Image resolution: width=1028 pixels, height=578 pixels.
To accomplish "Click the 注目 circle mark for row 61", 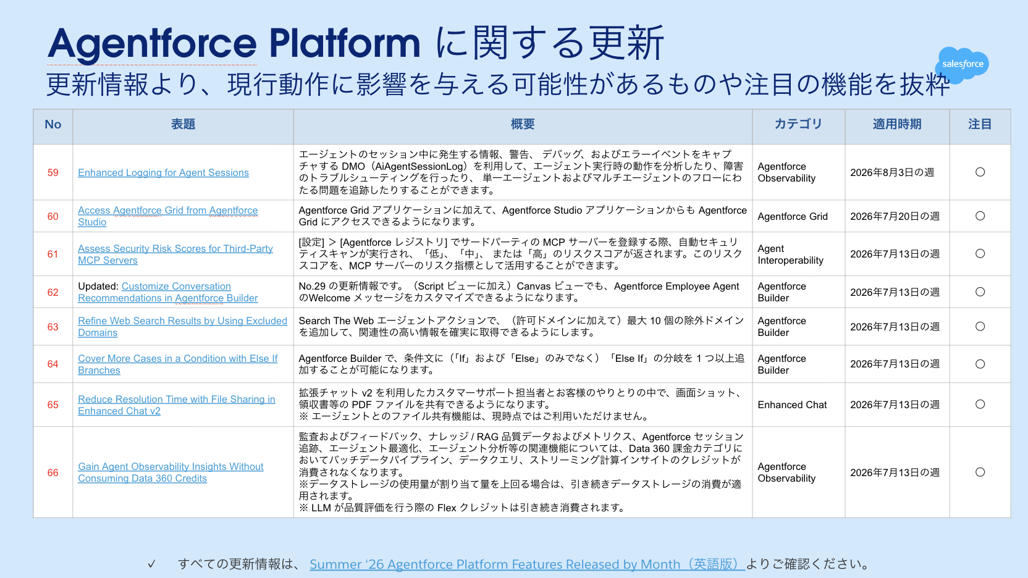I will click(980, 254).
